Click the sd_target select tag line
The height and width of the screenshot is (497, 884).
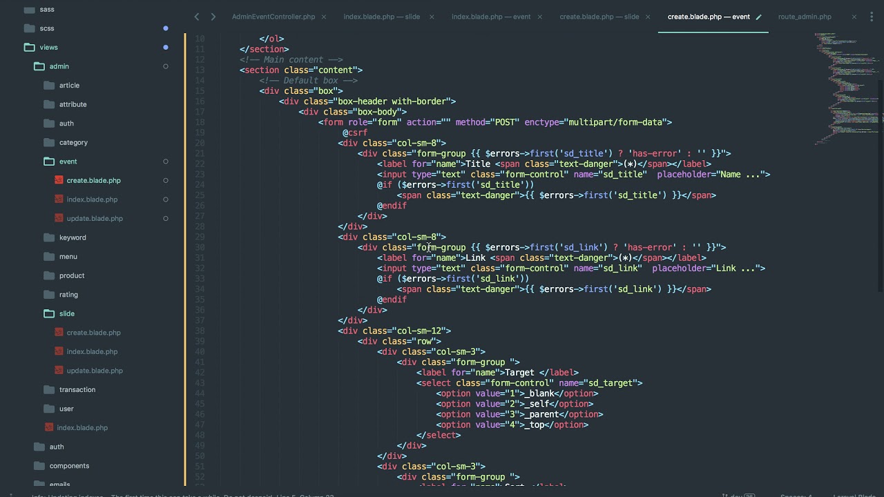click(530, 383)
